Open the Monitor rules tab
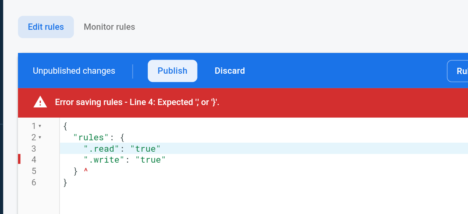 click(x=109, y=27)
